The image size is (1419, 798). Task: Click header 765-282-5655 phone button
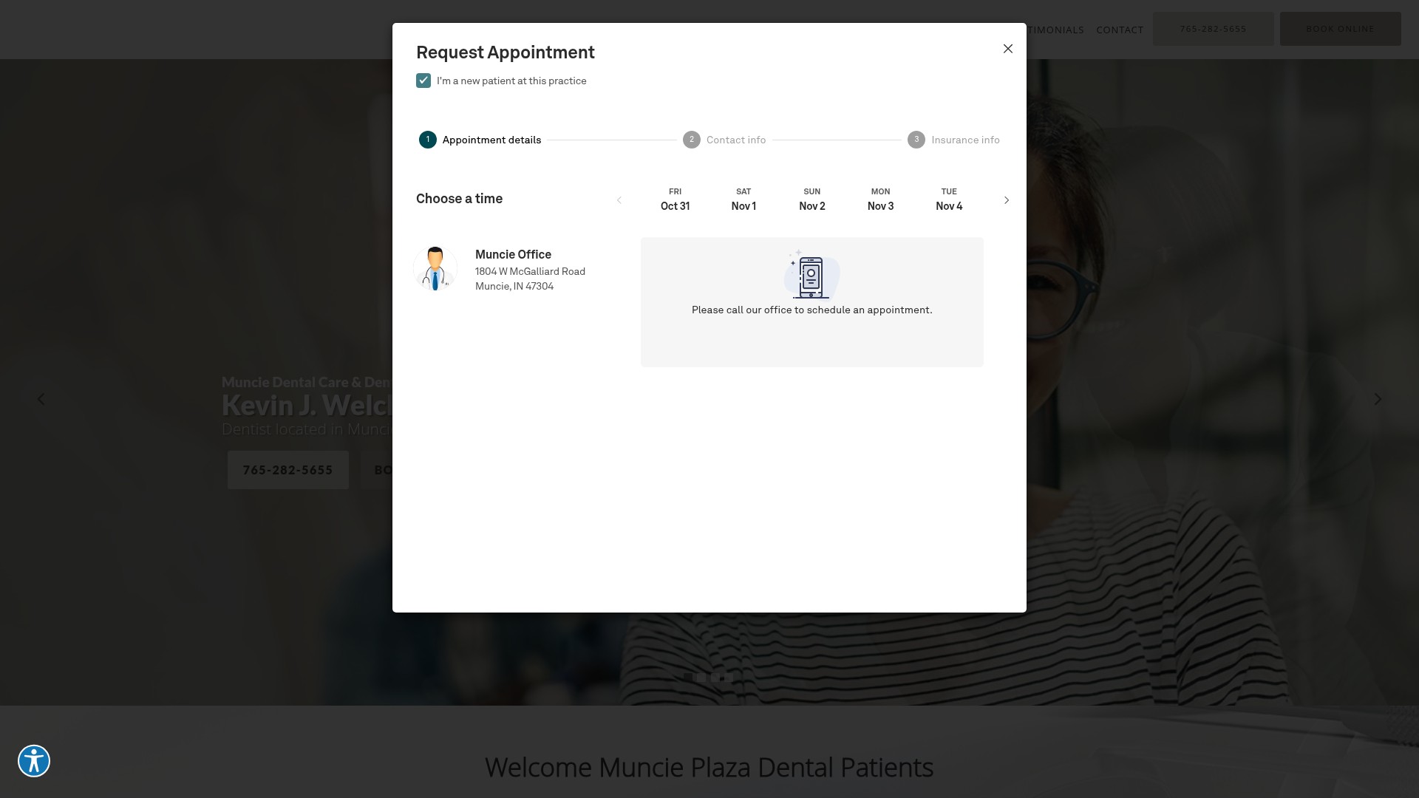point(1214,29)
